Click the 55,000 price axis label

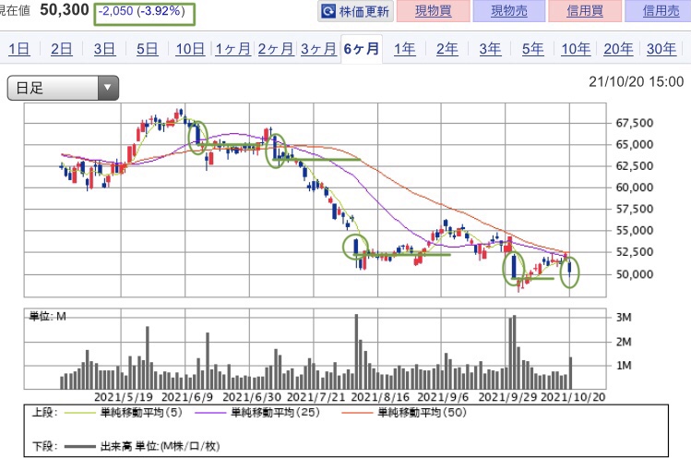pyautogui.click(x=634, y=230)
